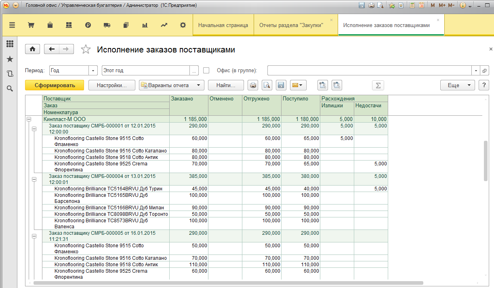Image resolution: width=494 pixels, height=288 pixels.
Task: Open the functions grid menu in the sidebar
Action: click(10, 44)
